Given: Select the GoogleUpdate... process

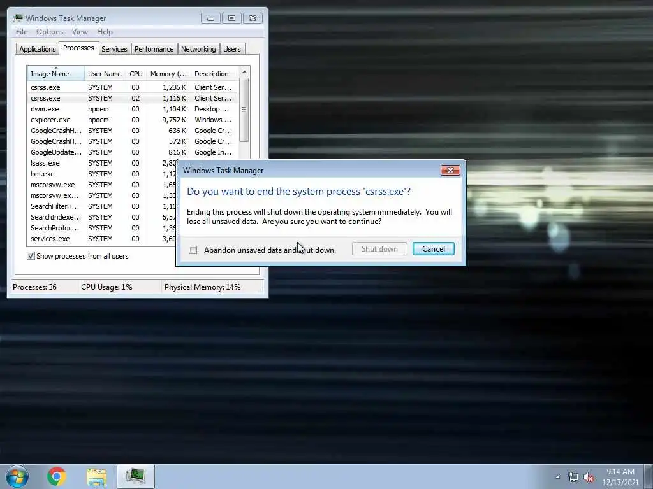Looking at the screenshot, I should (x=133, y=152).
